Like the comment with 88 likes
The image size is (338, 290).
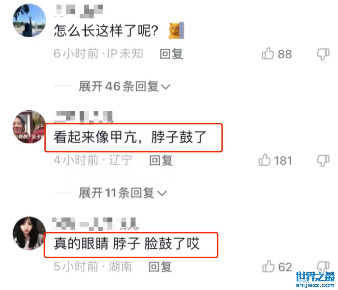click(268, 53)
